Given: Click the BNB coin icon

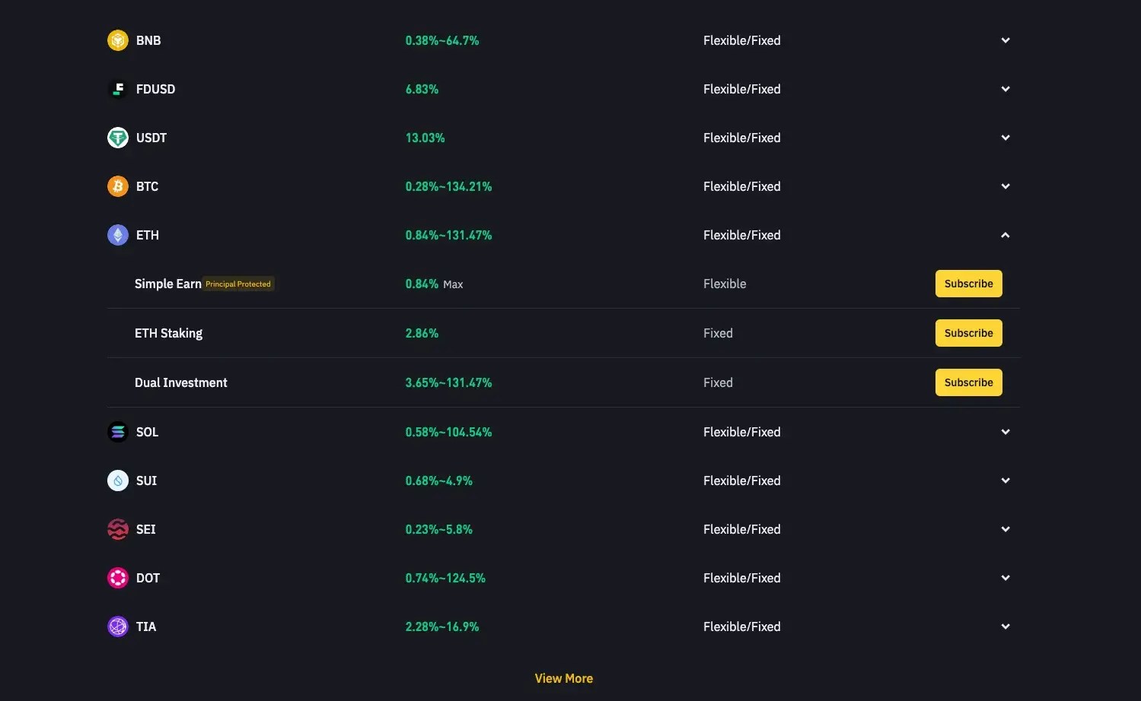Looking at the screenshot, I should pos(117,40).
